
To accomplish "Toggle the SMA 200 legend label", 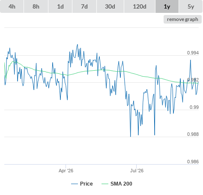I will 121,184.
